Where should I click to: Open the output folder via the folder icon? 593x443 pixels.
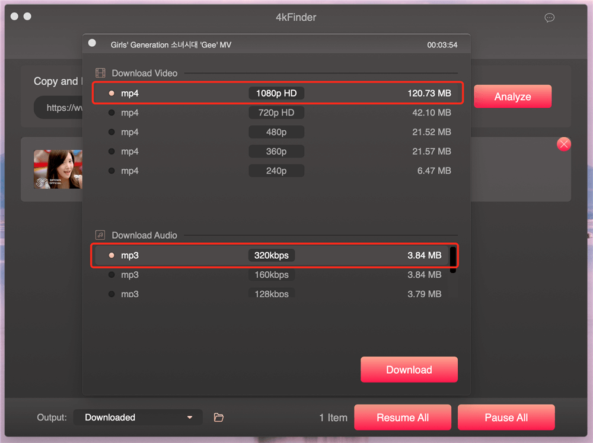[x=218, y=417]
